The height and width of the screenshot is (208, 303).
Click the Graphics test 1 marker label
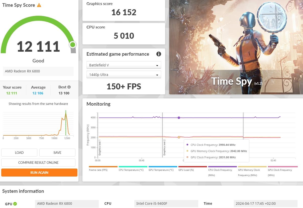coord(100,148)
